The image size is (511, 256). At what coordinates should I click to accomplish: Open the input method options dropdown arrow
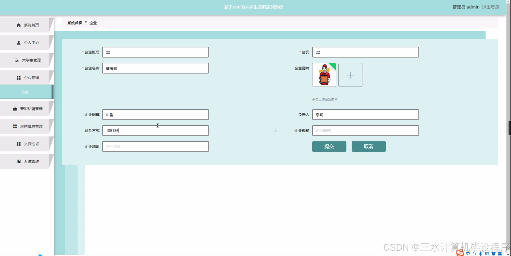pyautogui.click(x=508, y=254)
